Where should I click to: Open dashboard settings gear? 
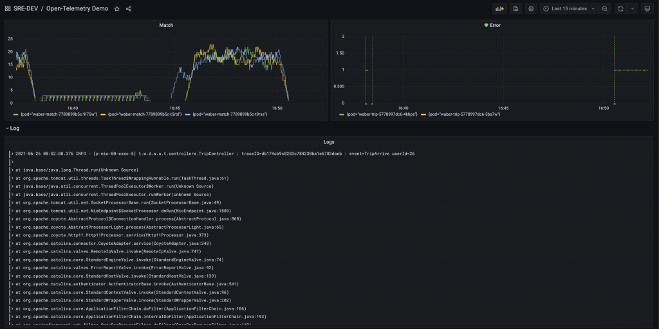(531, 8)
